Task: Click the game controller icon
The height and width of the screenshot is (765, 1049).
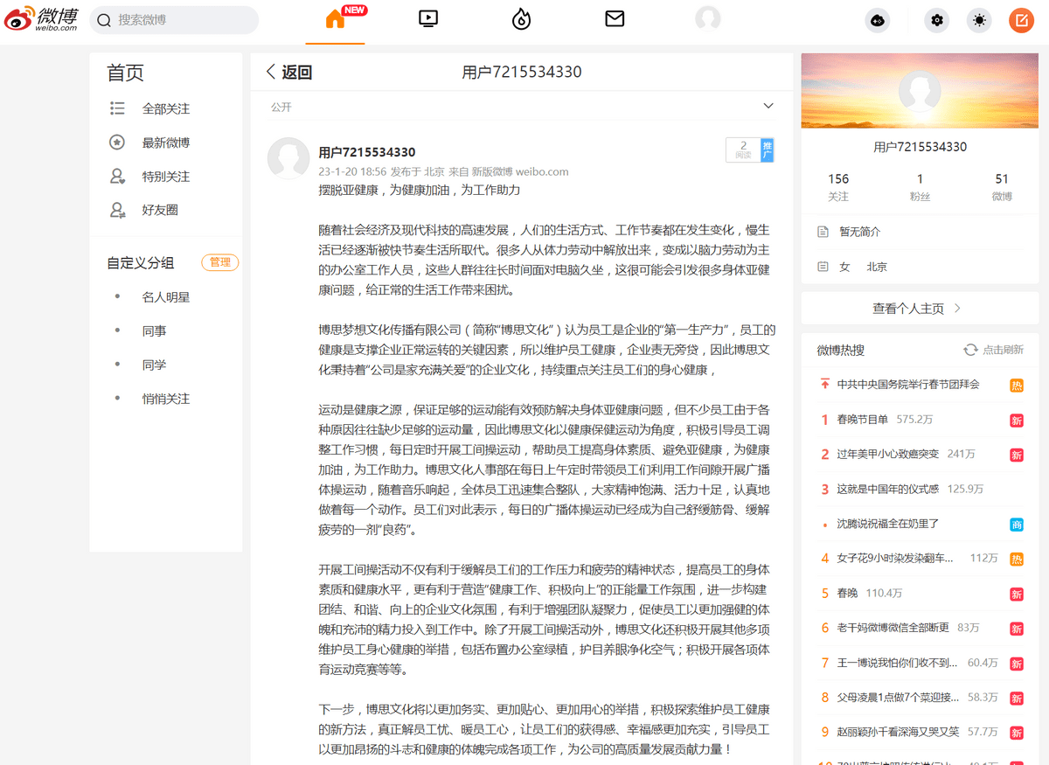Action: (x=877, y=20)
